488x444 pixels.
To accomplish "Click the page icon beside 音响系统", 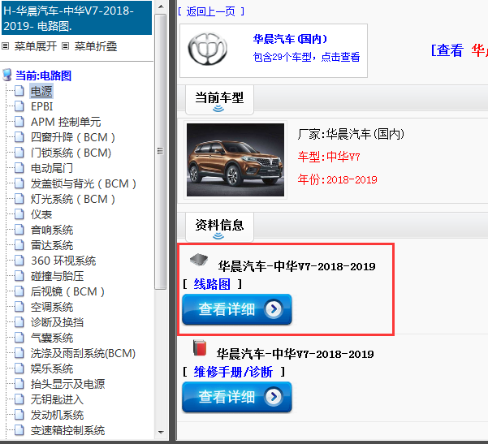I will coord(19,230).
